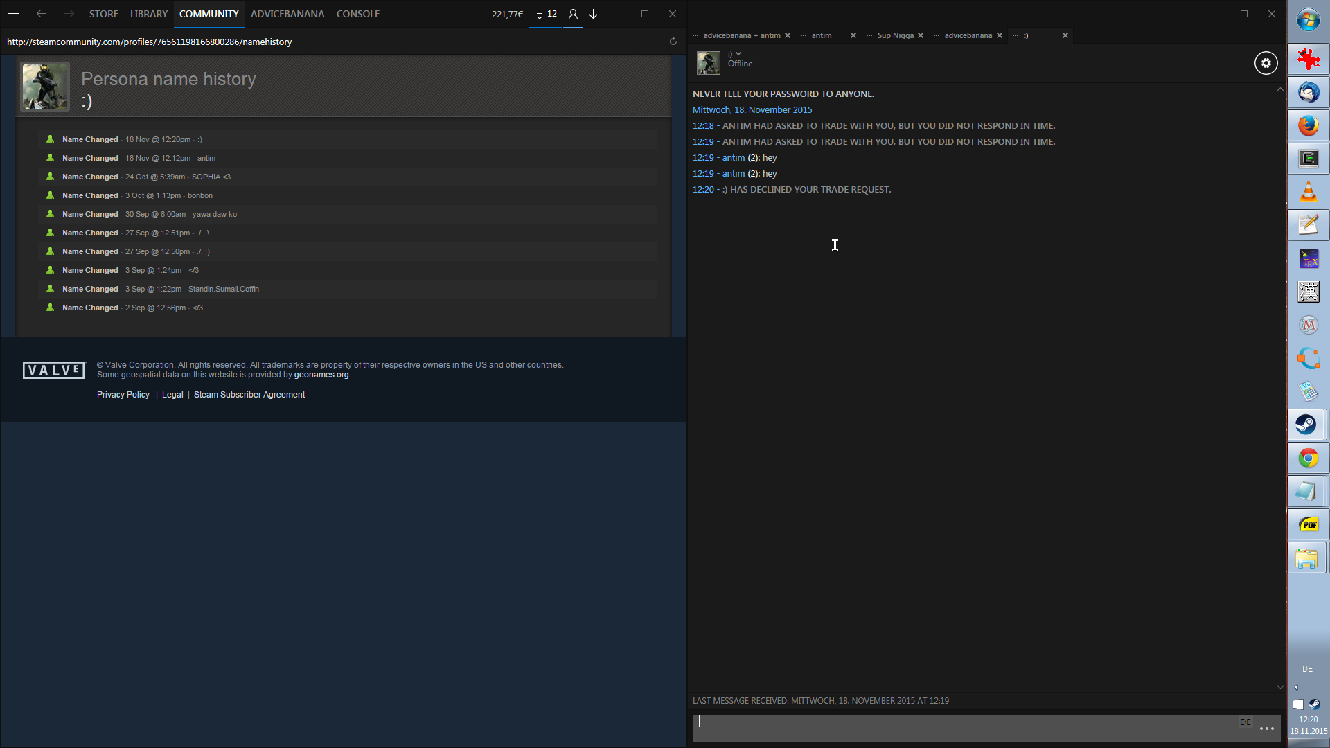Click the three-dots chat options button
This screenshot has height=748, width=1330.
(1266, 729)
